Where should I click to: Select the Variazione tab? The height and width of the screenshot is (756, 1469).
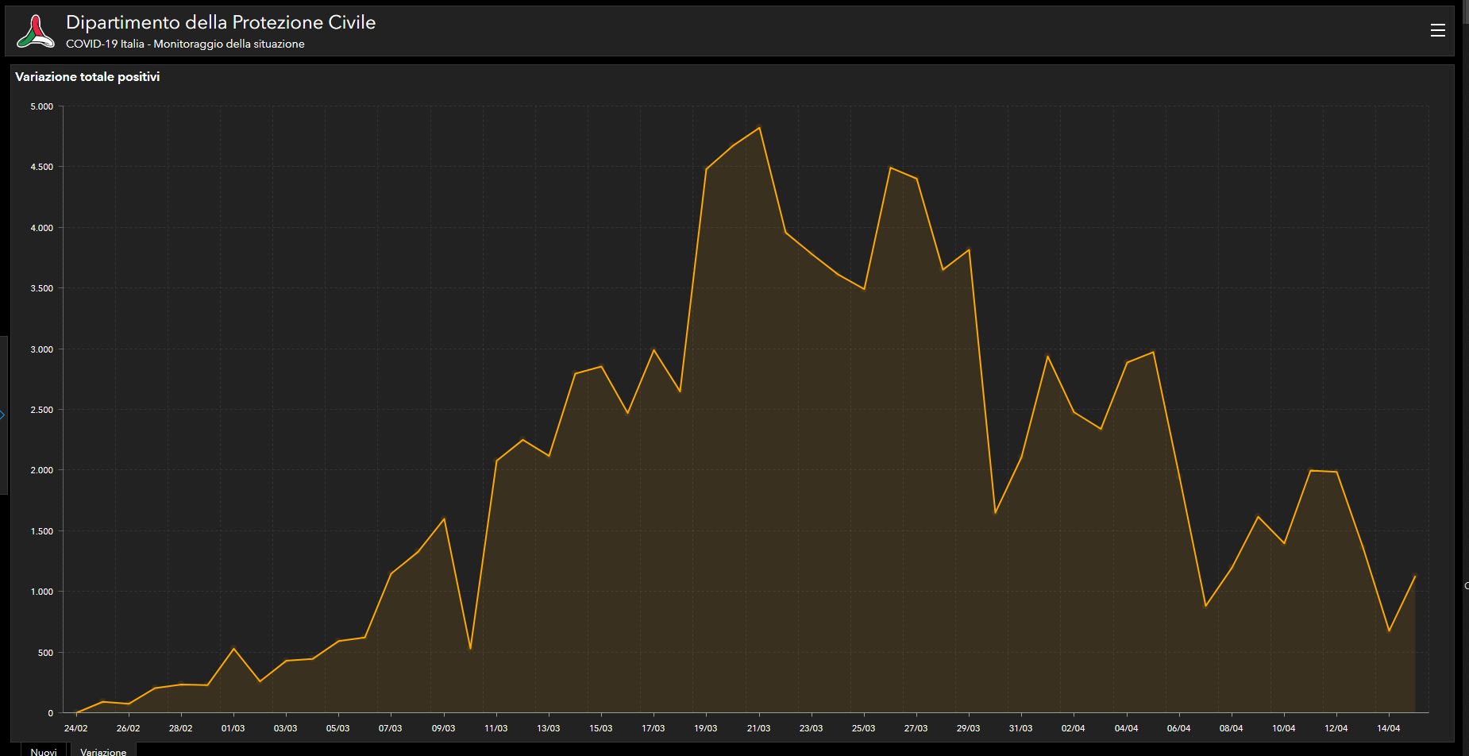click(x=103, y=751)
